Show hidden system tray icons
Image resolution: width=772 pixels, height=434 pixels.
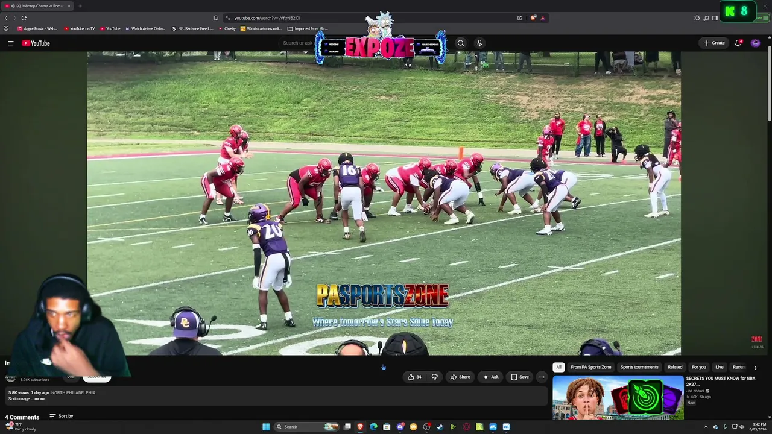706,427
